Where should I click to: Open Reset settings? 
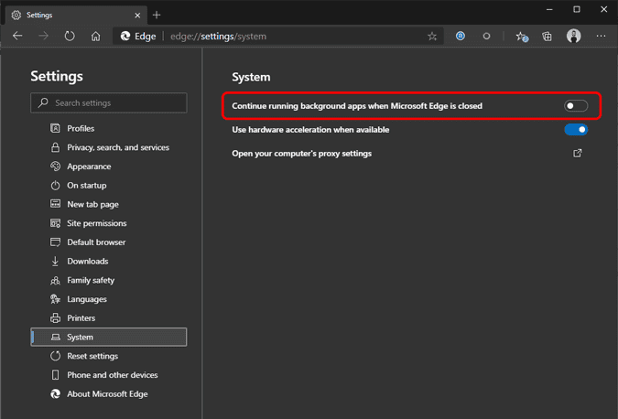(x=108, y=356)
